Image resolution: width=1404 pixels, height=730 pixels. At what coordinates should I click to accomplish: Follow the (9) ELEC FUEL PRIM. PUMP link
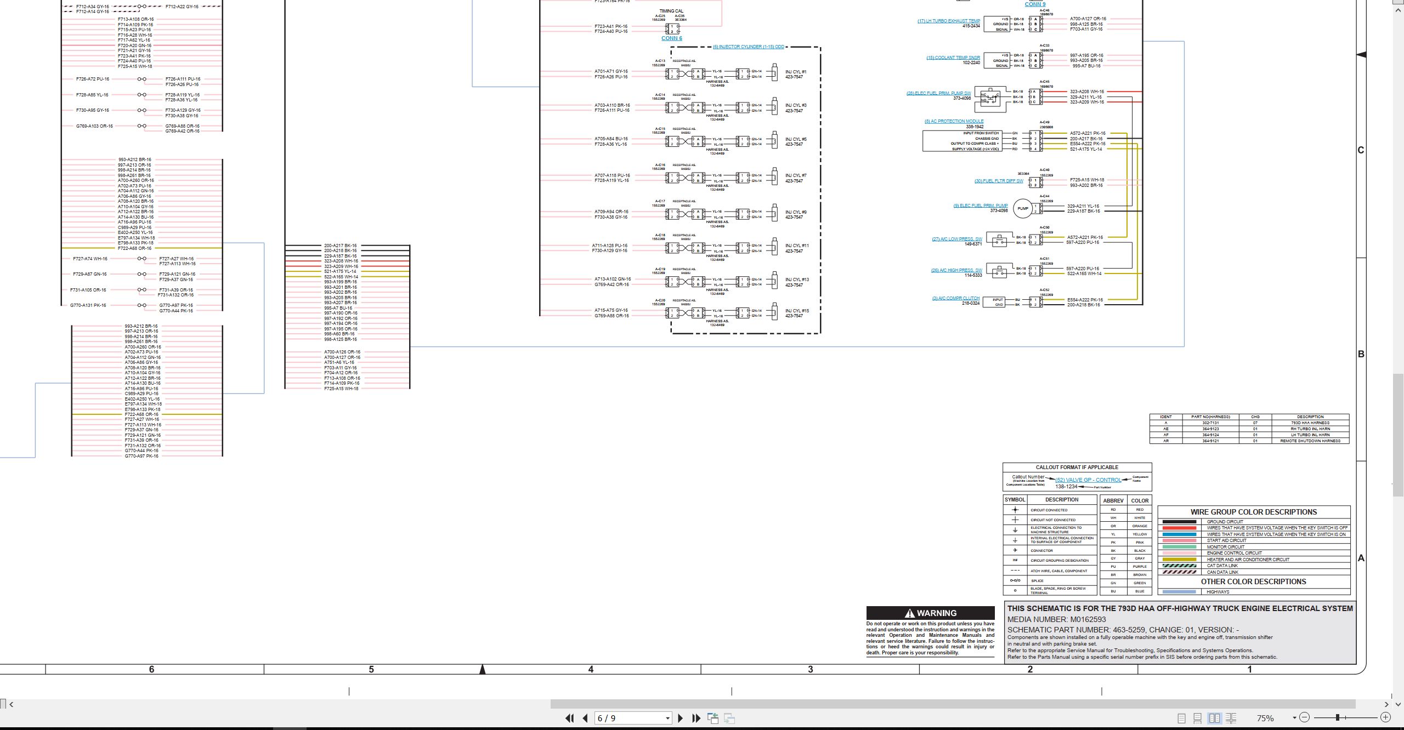pyautogui.click(x=981, y=206)
